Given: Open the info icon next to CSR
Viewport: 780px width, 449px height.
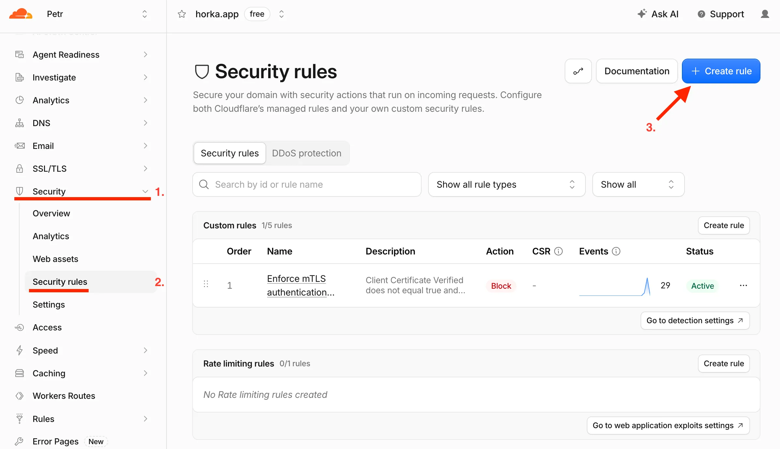Looking at the screenshot, I should [x=558, y=251].
